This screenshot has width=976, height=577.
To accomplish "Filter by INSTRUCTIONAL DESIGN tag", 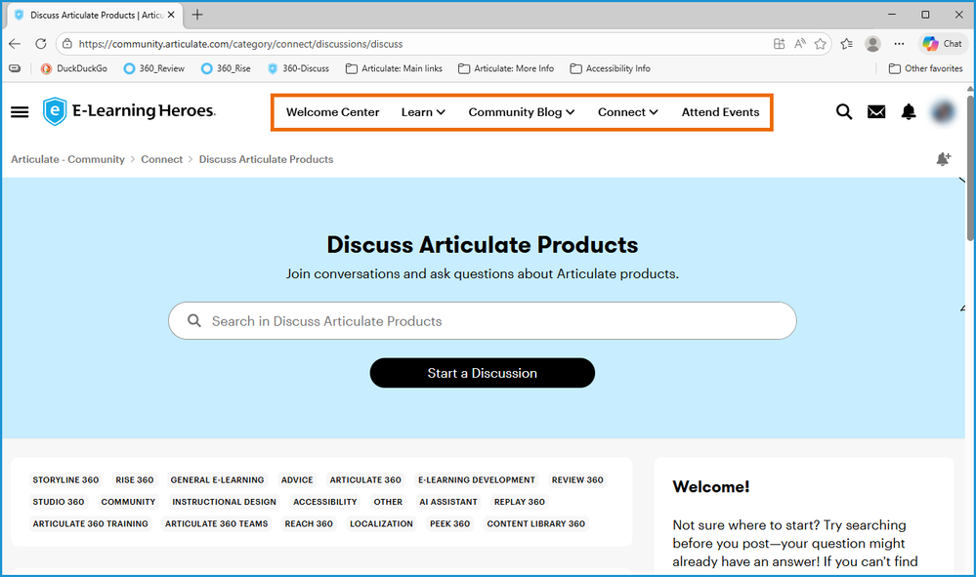I will [x=224, y=502].
